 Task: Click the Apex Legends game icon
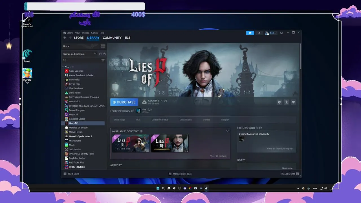(x=67, y=71)
